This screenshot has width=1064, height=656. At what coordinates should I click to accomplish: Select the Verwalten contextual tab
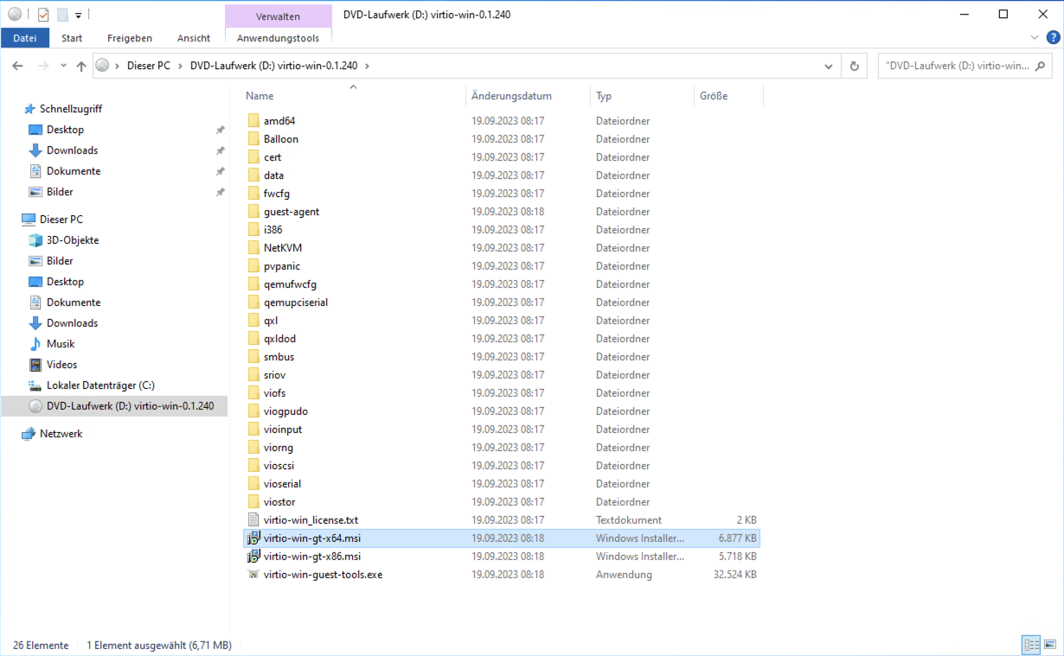tap(278, 16)
